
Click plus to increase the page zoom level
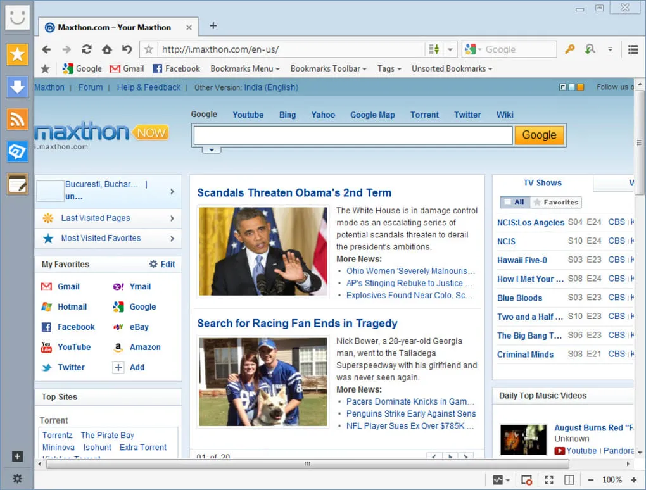point(633,479)
